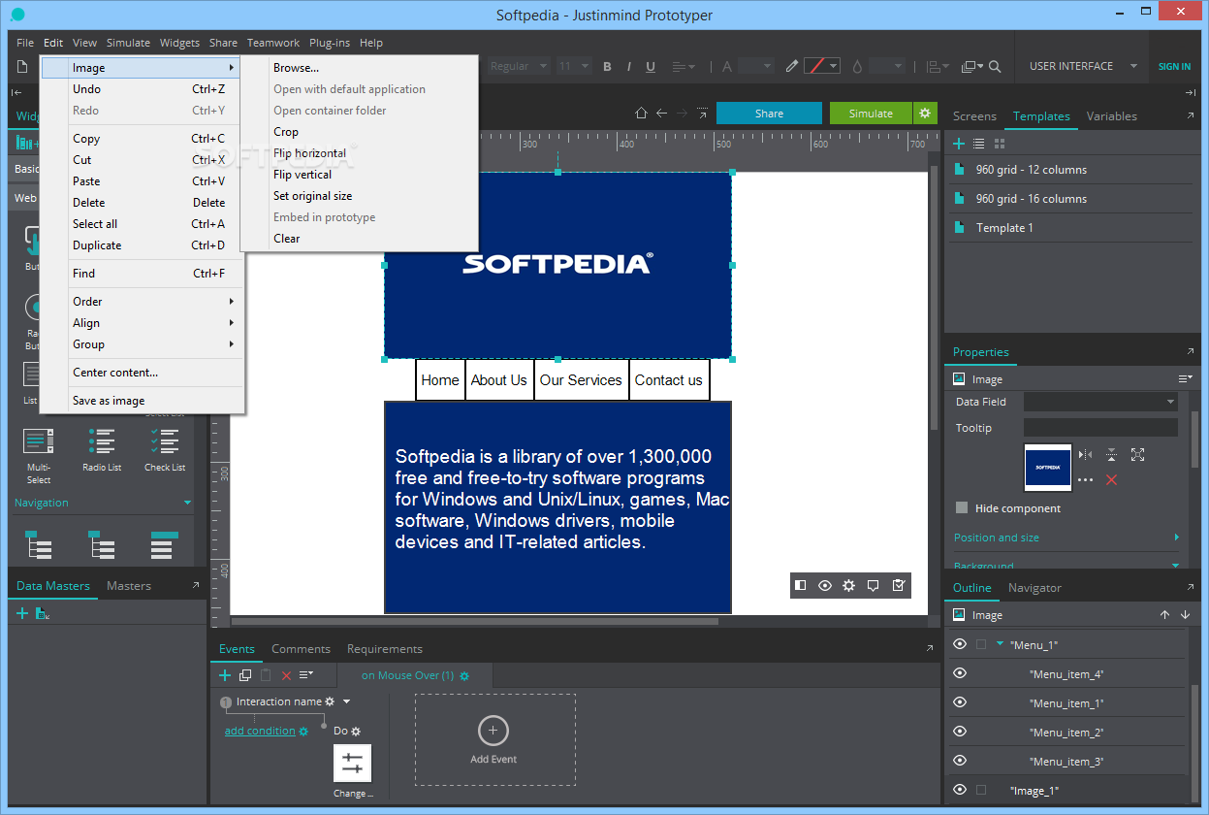Click Browse... in Image submenu

click(296, 68)
